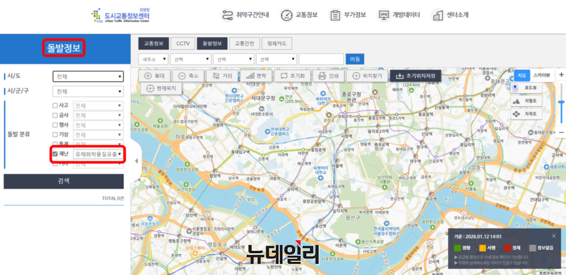Image resolution: width=566 pixels, height=275 pixels.
Task: Open the 개방데이터 top menu
Action: [399, 15]
